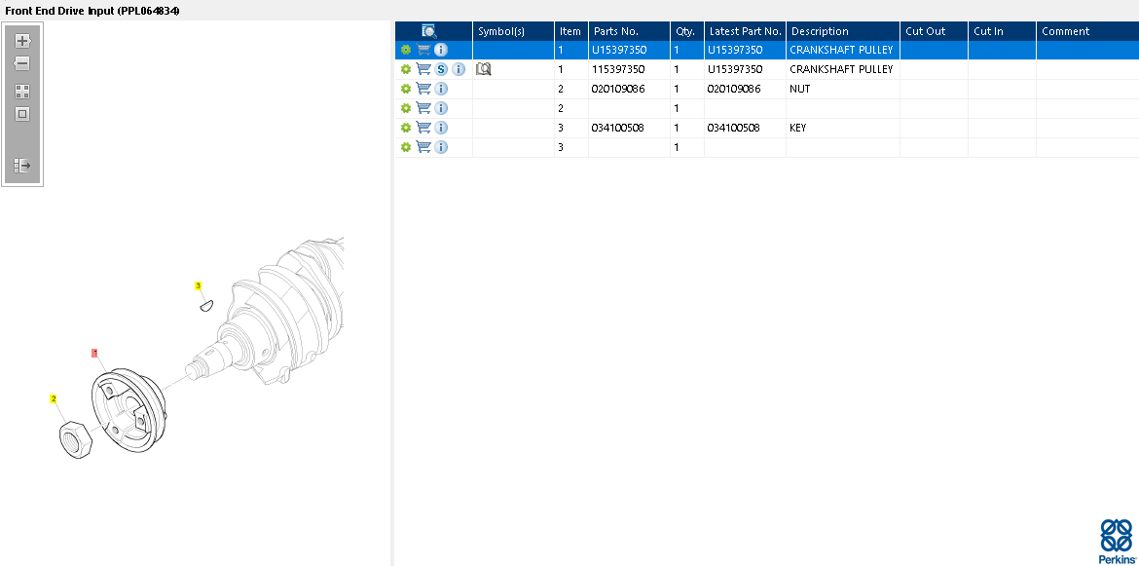Click the single-square fit view icon

tap(22, 114)
